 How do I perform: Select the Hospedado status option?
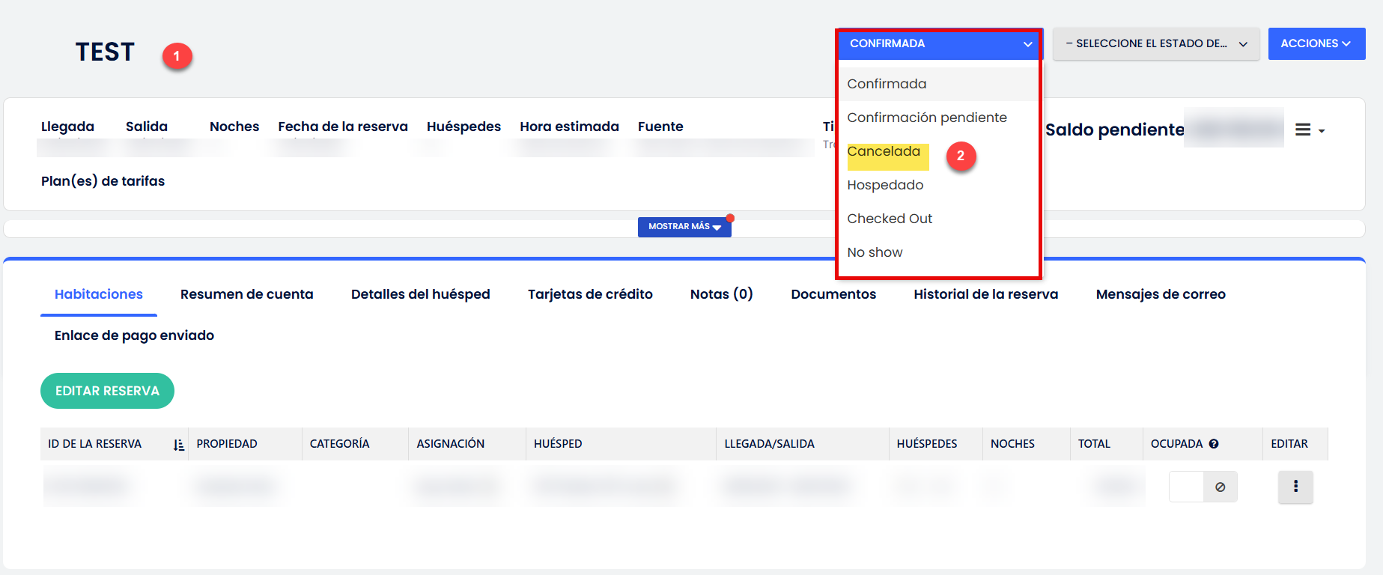point(885,185)
